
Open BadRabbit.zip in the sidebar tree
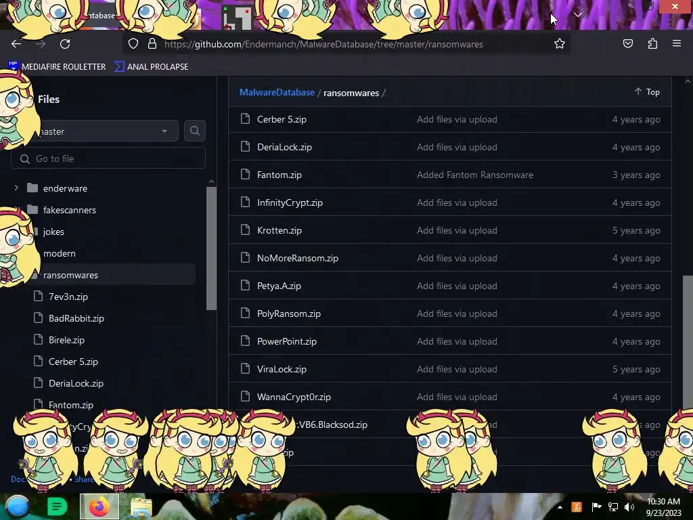76,318
